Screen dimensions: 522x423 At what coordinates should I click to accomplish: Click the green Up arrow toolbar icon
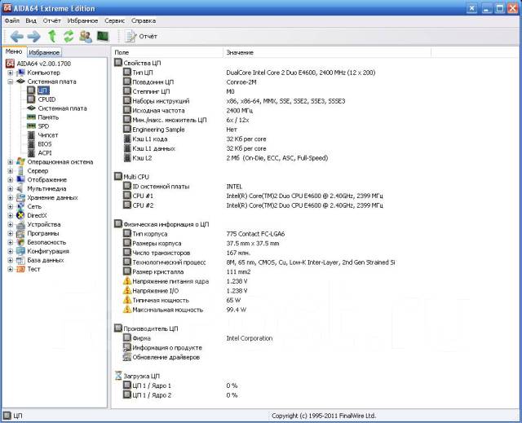[x=51, y=36]
